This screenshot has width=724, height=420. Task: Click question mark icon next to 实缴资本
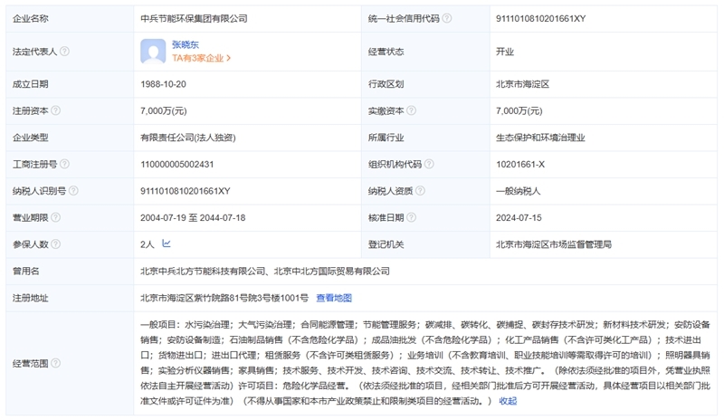(x=411, y=111)
